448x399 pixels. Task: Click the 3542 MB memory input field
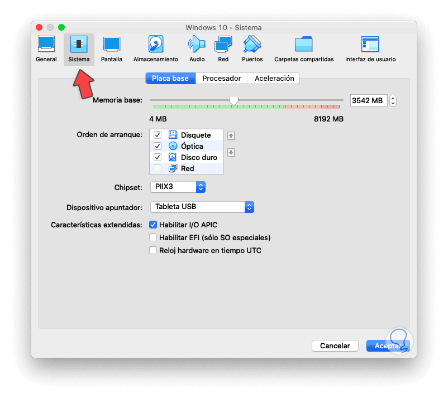click(x=369, y=101)
